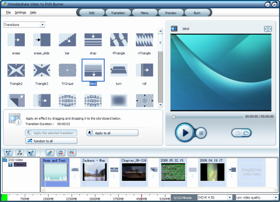Viewport: 280px width, 202px height.
Task: Click the third storyboard toolbar icon
Action: pos(31,153)
